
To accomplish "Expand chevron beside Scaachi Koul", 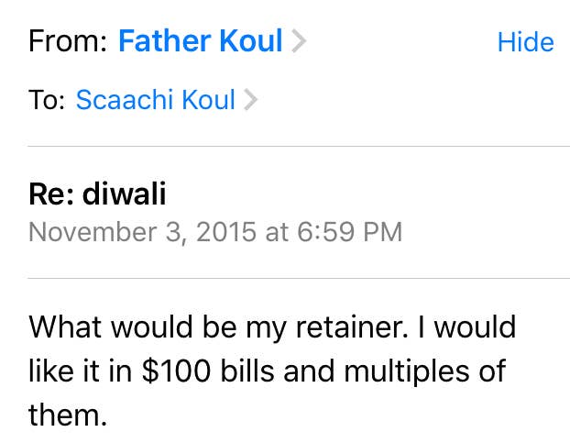I will tap(250, 100).
